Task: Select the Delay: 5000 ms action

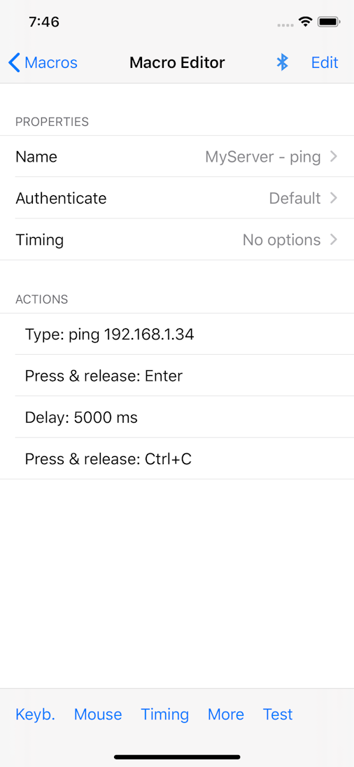Action: [x=177, y=417]
